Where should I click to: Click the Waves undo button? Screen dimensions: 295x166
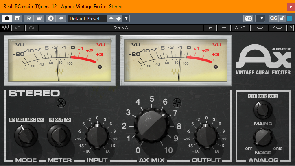click(18, 28)
